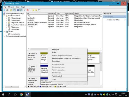Expand További műveletek submenu arrow

coord(125,20)
